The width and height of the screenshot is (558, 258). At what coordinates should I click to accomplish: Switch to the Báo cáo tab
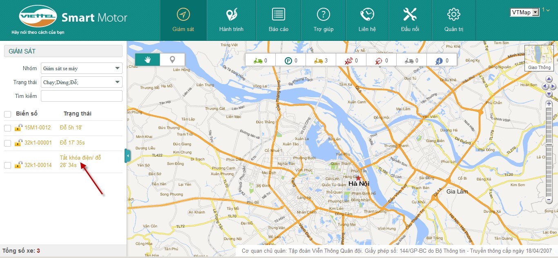tap(278, 20)
